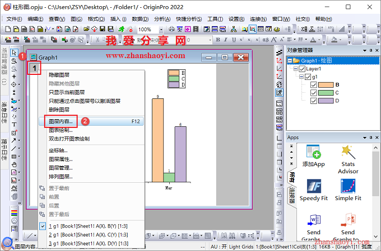The image size is (381, 251).
Task: Choose 坐标轴... from context menu
Action: pos(91,150)
